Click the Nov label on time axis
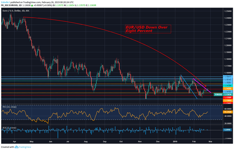The image size is (234, 150). click(140, 141)
